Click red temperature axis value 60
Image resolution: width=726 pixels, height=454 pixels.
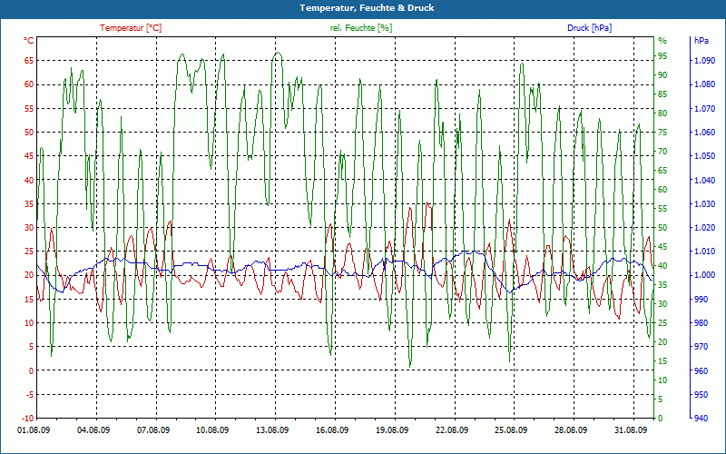pyautogui.click(x=29, y=84)
